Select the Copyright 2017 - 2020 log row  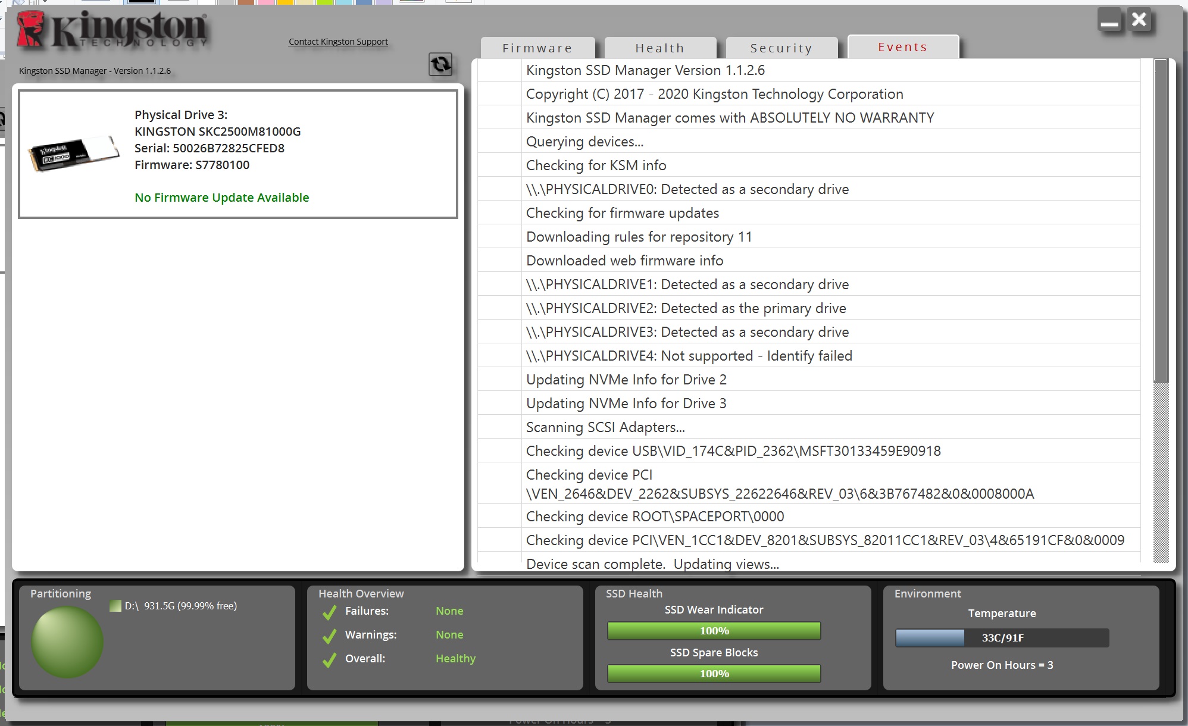pos(809,93)
